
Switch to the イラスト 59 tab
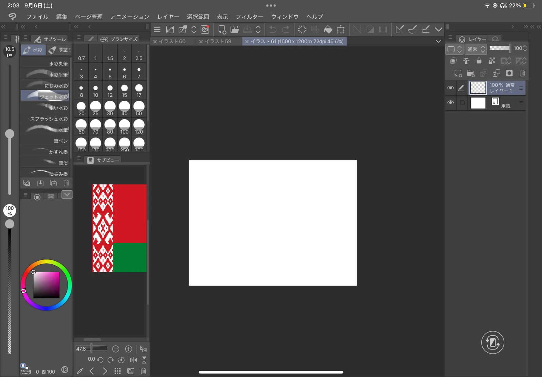(218, 41)
